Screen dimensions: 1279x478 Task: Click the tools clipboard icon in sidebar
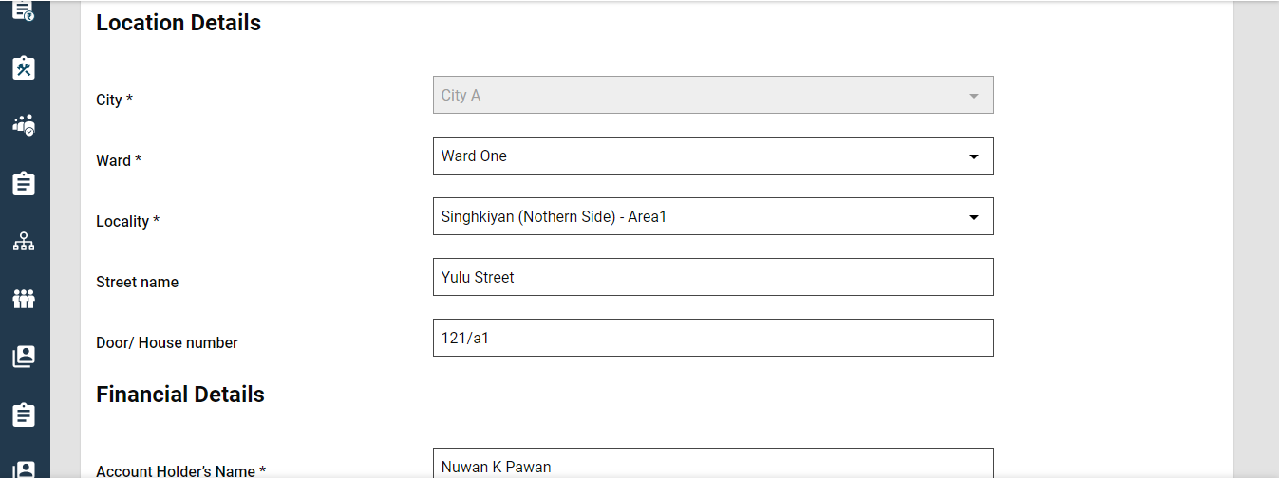pos(24,67)
